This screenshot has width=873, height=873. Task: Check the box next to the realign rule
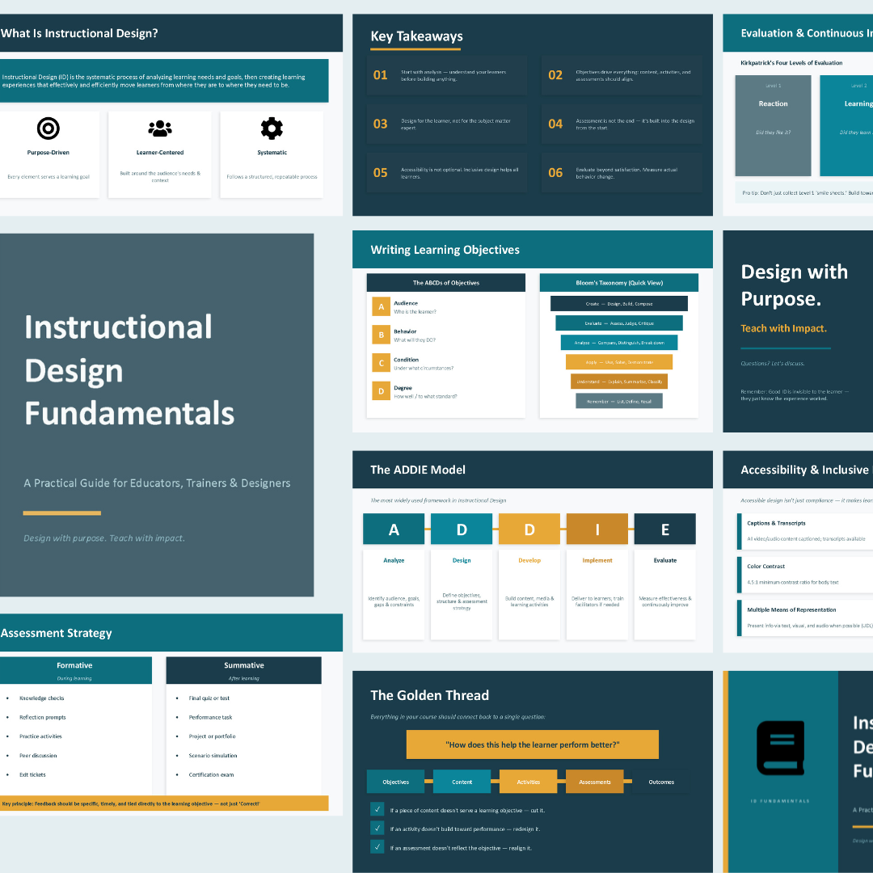(x=377, y=849)
